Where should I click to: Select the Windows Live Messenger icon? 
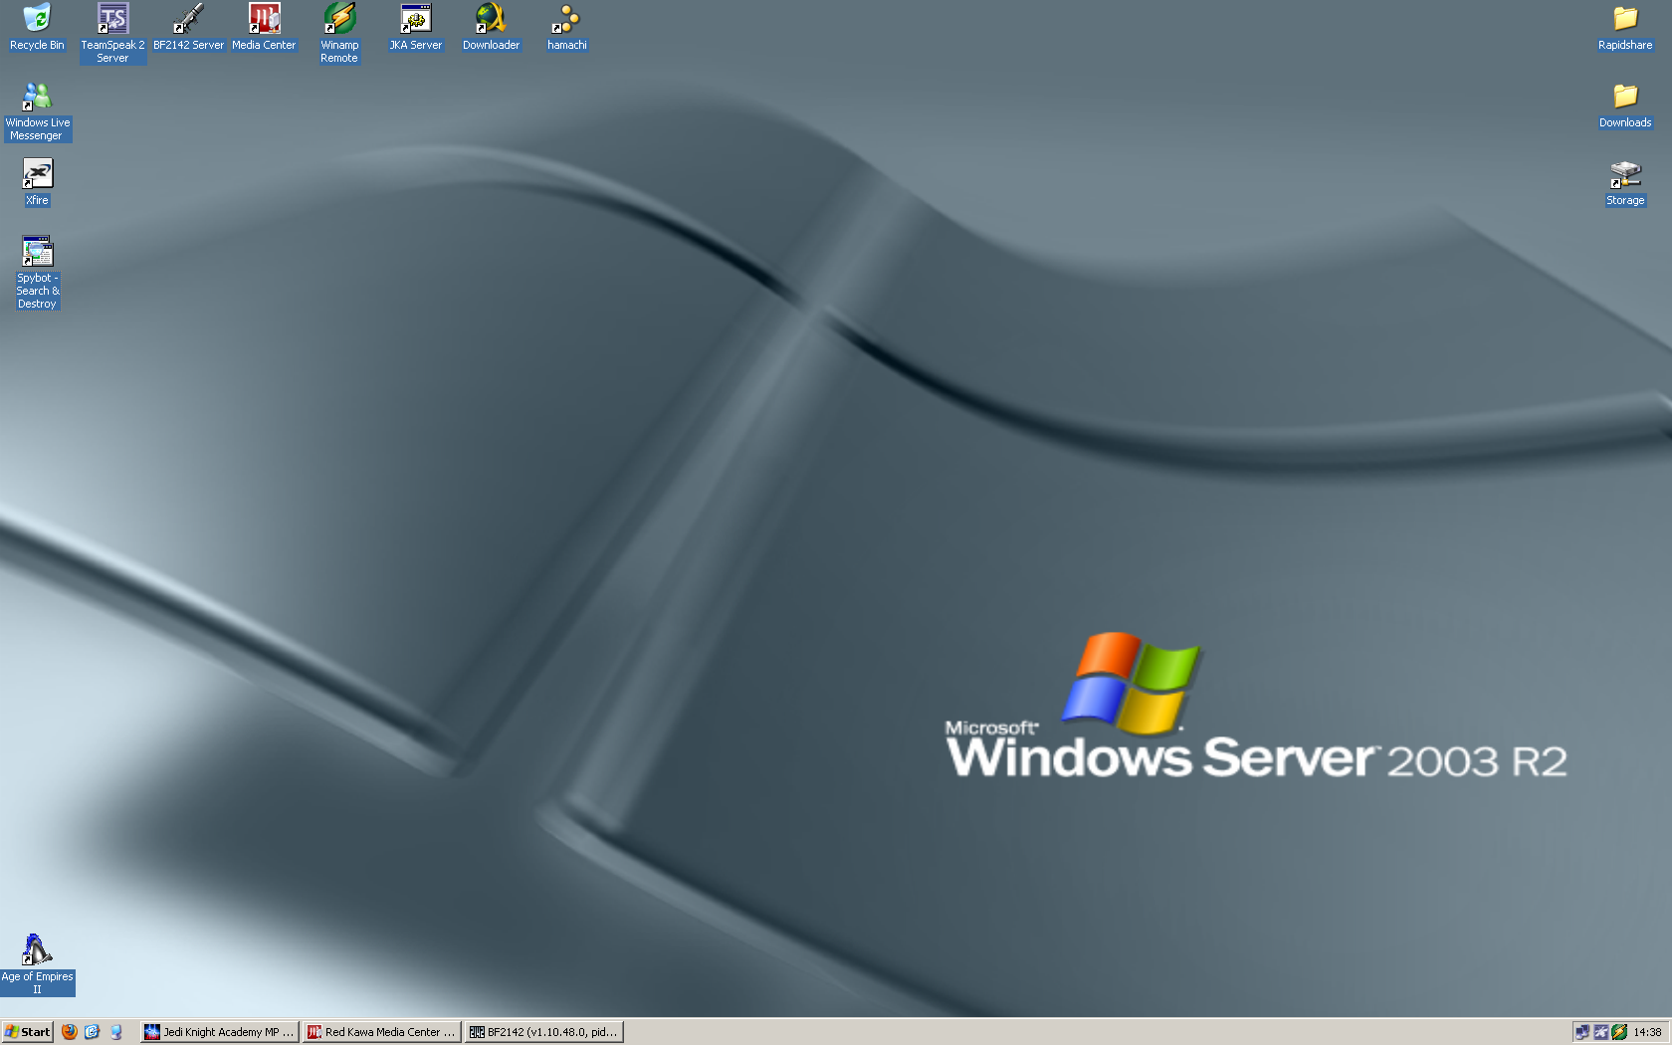tap(37, 97)
